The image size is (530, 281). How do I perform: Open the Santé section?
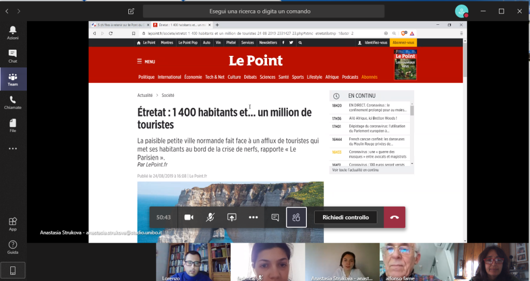click(284, 77)
